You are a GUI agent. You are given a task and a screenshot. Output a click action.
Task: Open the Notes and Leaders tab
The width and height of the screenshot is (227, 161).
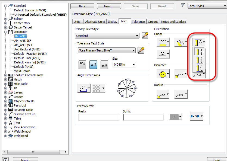click(x=173, y=21)
